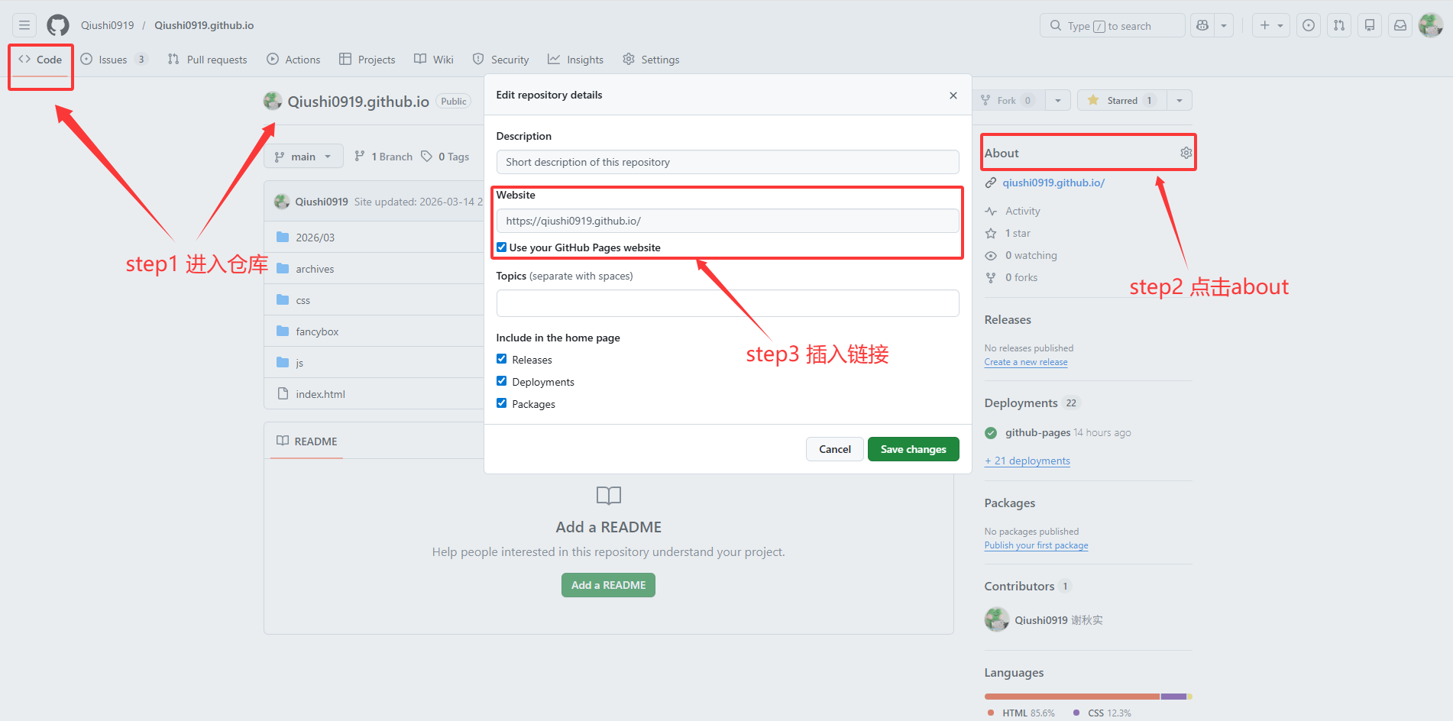The image size is (1453, 721).
Task: Open Create a new release link
Action: point(1026,362)
